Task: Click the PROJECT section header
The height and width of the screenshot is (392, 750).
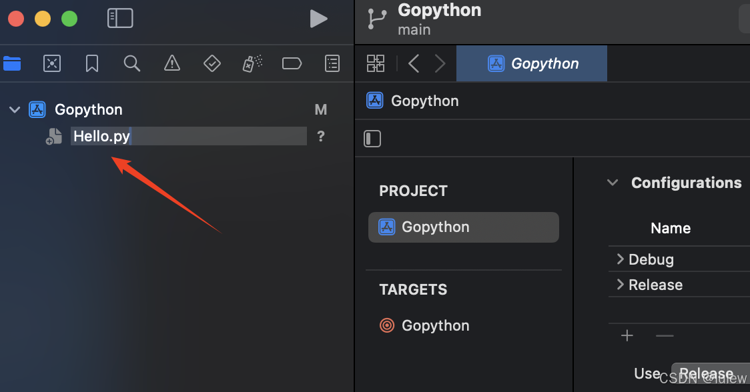Action: click(x=413, y=191)
